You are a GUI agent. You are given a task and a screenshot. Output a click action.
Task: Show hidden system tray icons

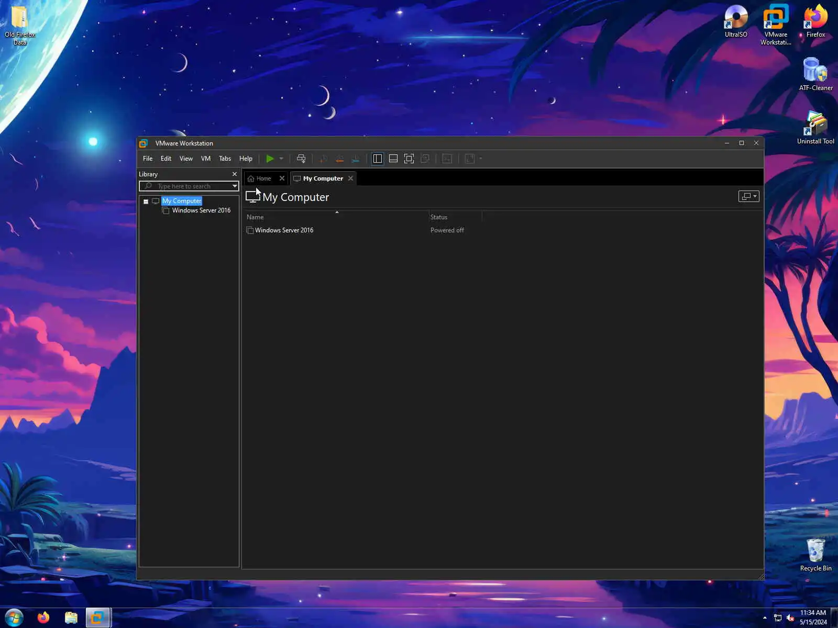point(765,618)
